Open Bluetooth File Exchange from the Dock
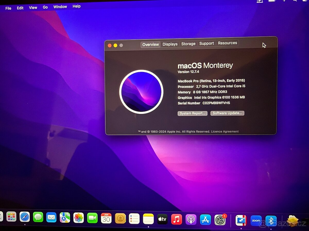The width and height of the screenshot is (309, 231). click(271, 220)
